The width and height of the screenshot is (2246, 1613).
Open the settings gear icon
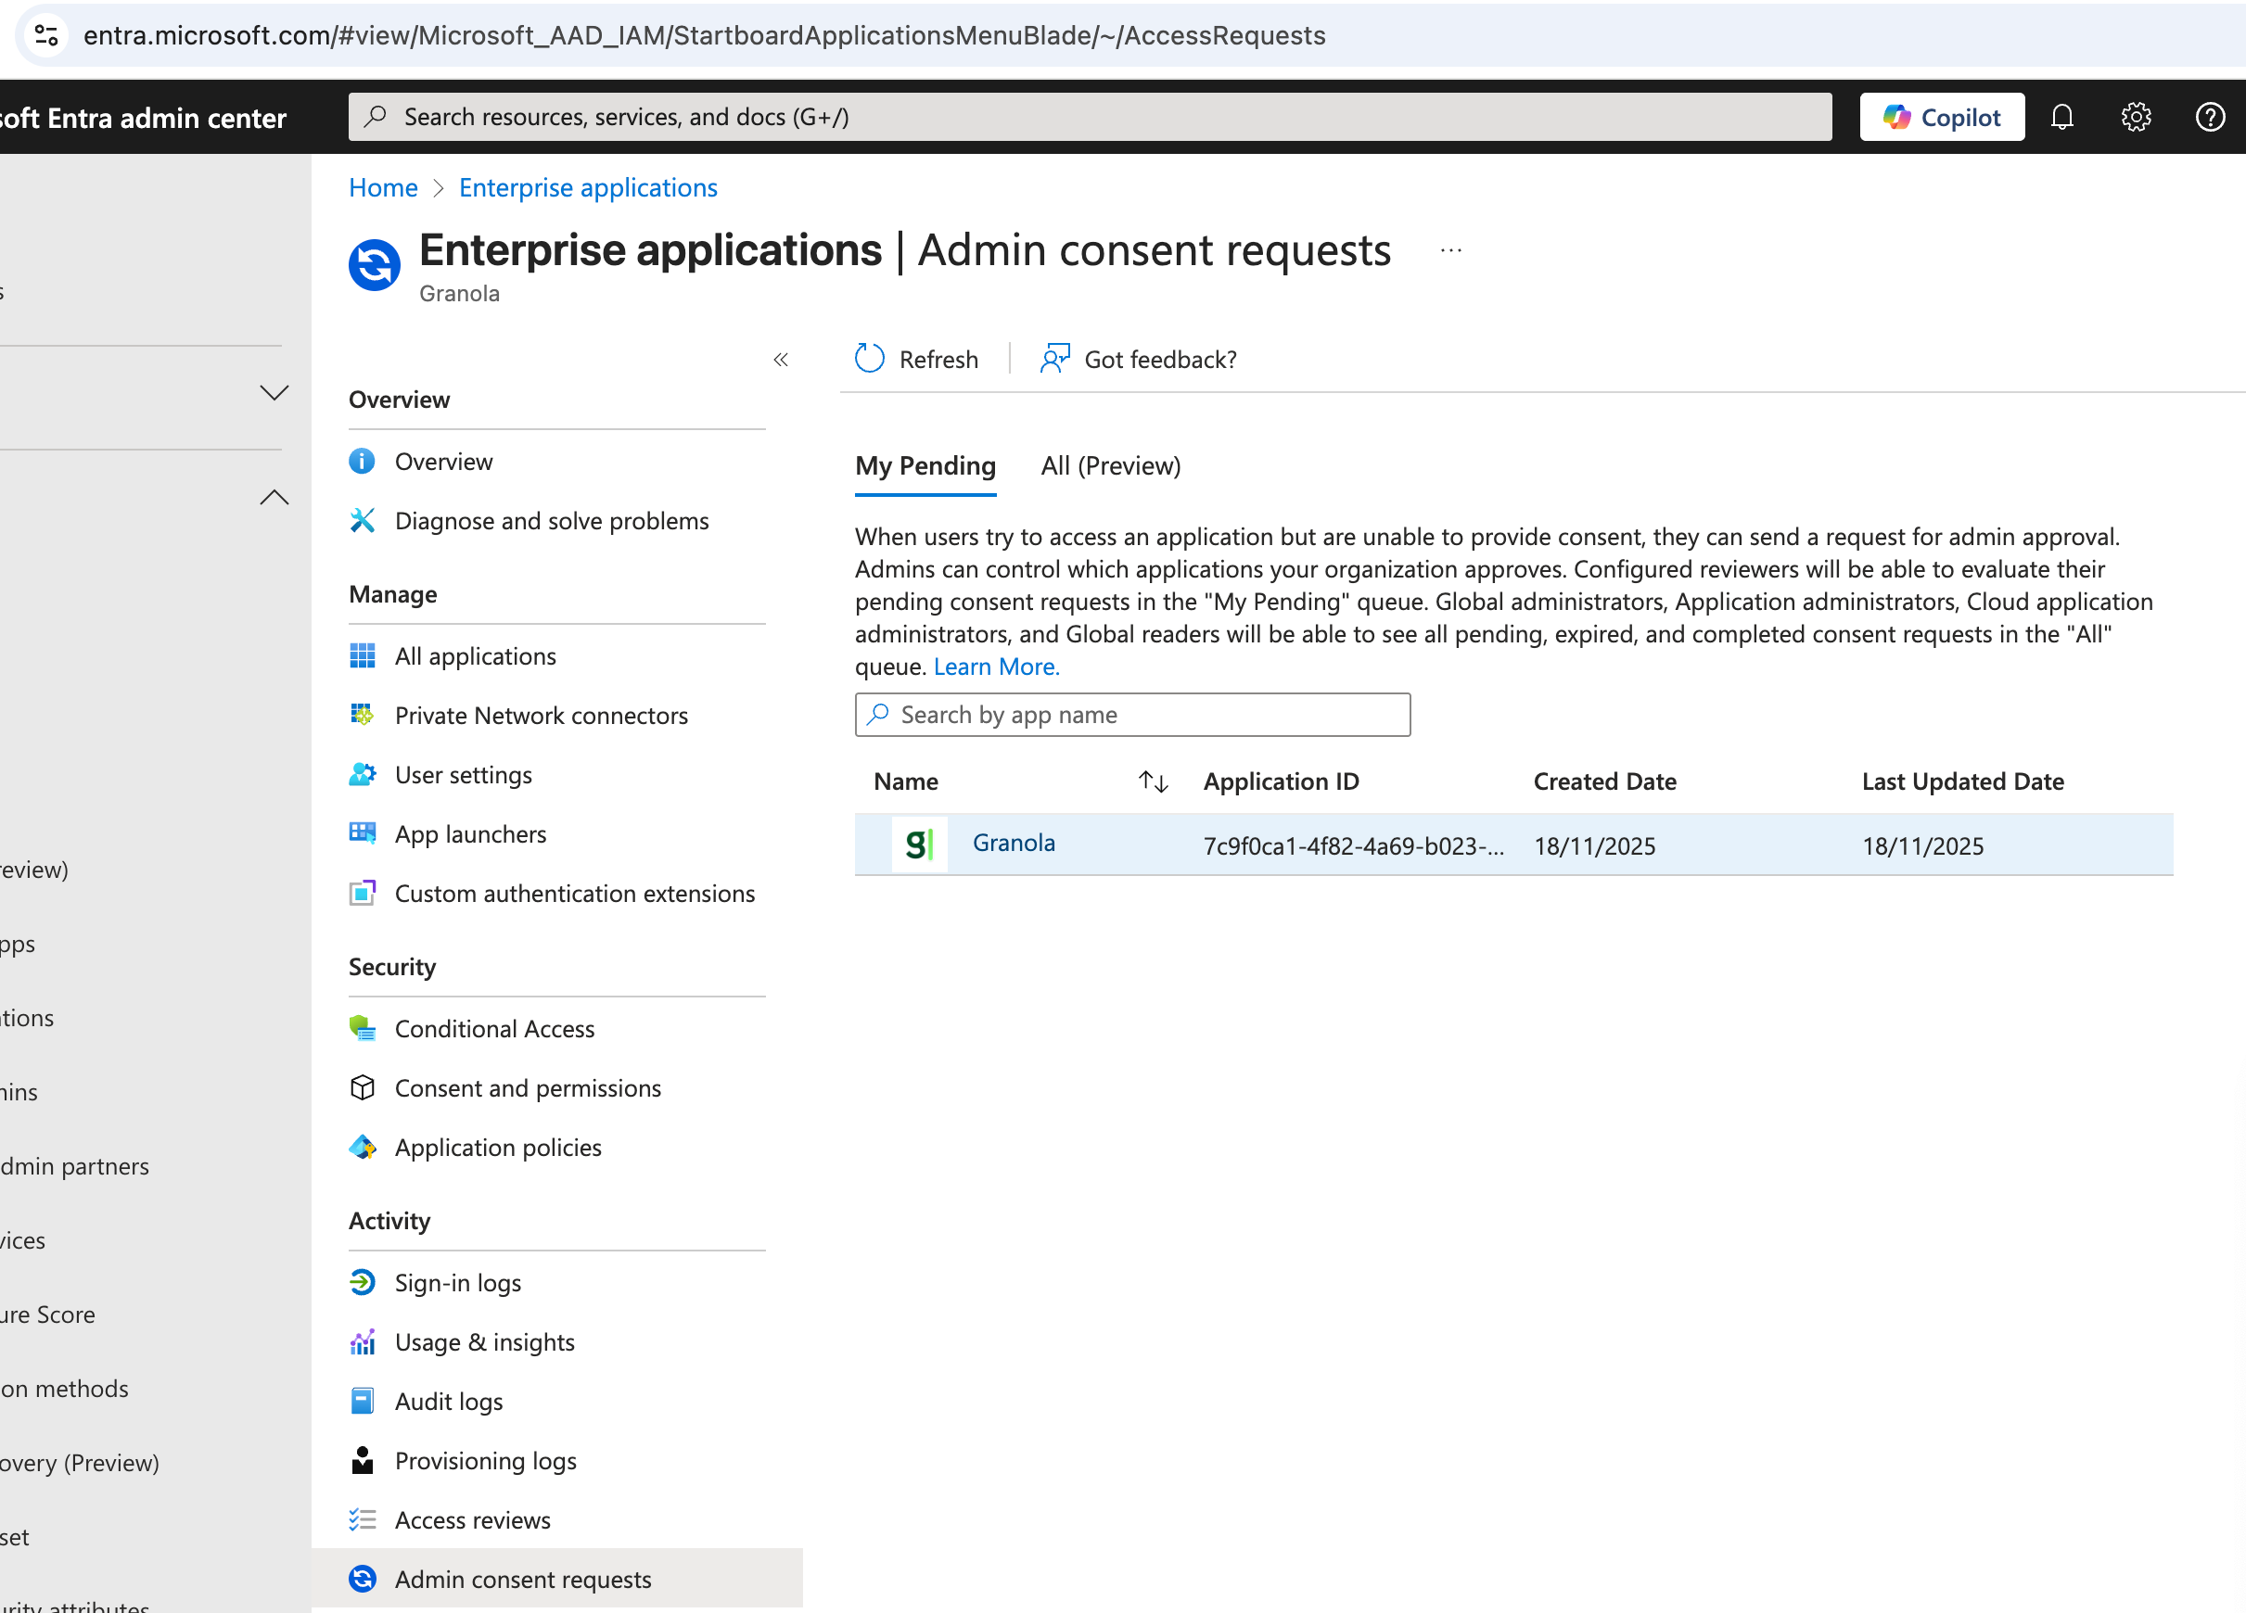pyautogui.click(x=2135, y=117)
